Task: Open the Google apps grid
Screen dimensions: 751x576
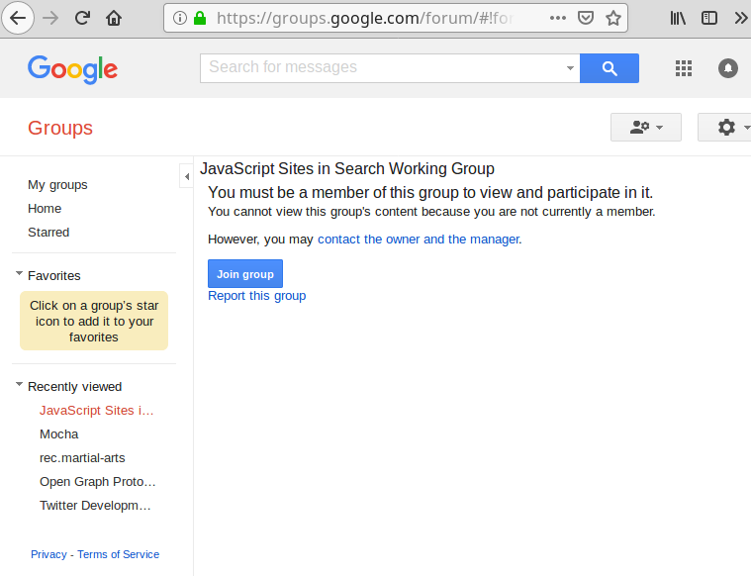Action: click(683, 68)
